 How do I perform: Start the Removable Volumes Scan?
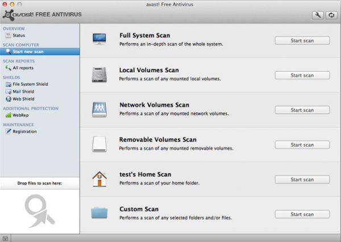302,145
